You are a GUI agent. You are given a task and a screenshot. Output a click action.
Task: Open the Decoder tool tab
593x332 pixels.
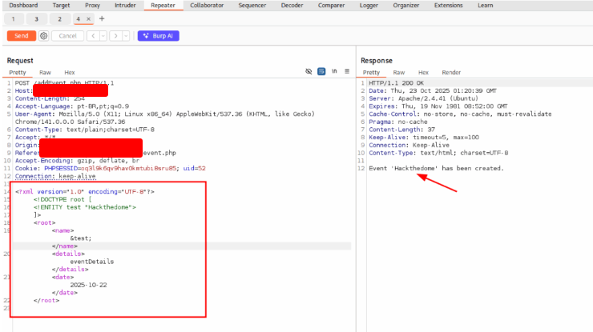coord(292,5)
